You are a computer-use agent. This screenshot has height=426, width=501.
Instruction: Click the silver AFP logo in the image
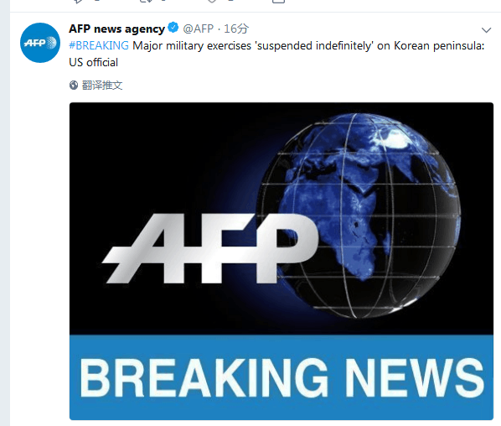pyautogui.click(x=210, y=248)
